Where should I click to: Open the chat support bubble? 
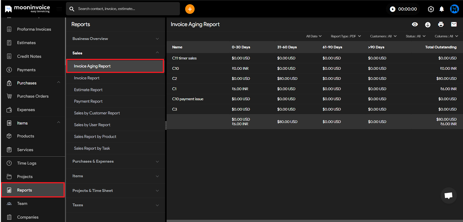(x=449, y=195)
